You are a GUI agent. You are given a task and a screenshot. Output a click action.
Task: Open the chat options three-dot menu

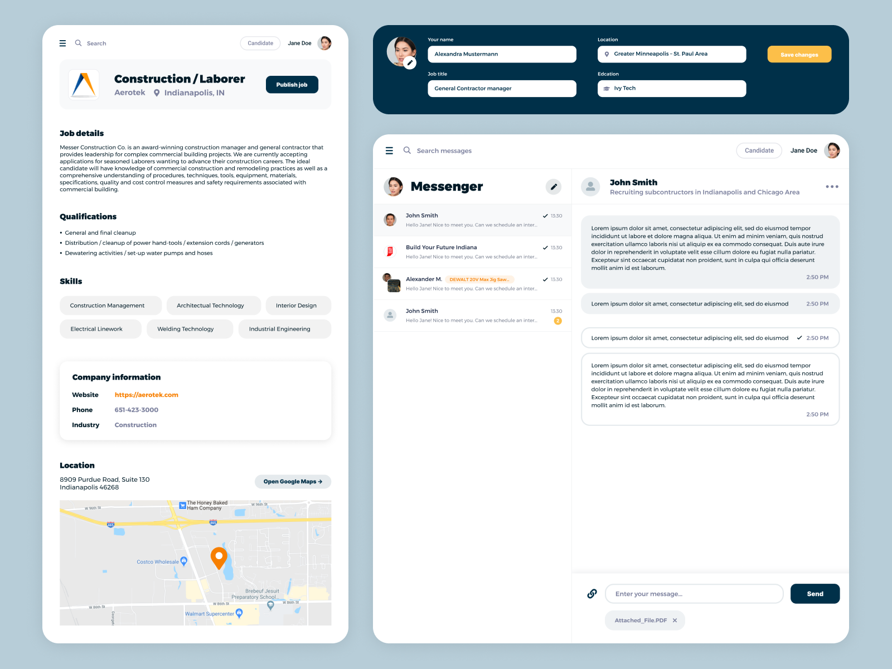pyautogui.click(x=832, y=187)
